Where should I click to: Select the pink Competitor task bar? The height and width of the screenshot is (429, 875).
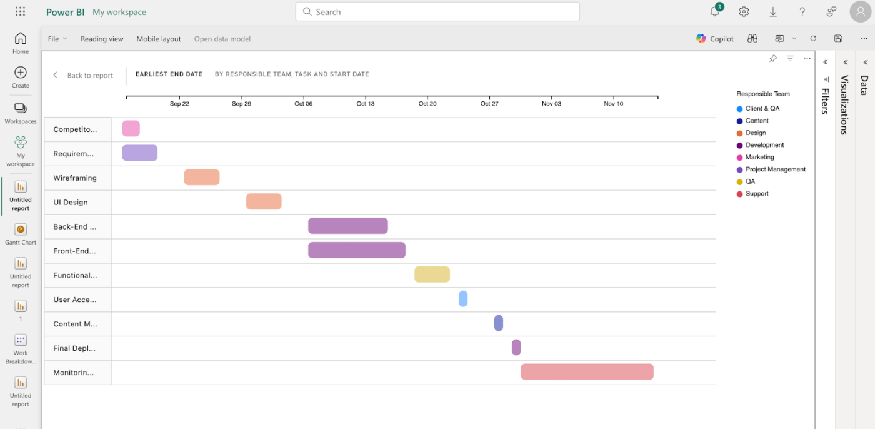pyautogui.click(x=131, y=129)
